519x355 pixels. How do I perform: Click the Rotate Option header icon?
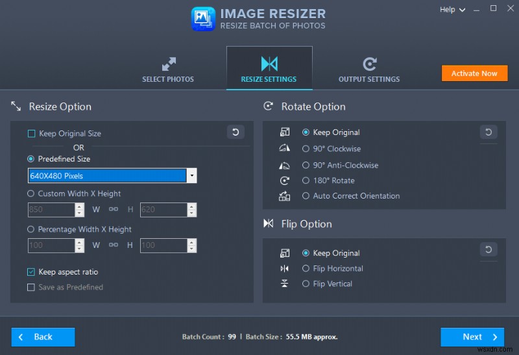(x=268, y=106)
